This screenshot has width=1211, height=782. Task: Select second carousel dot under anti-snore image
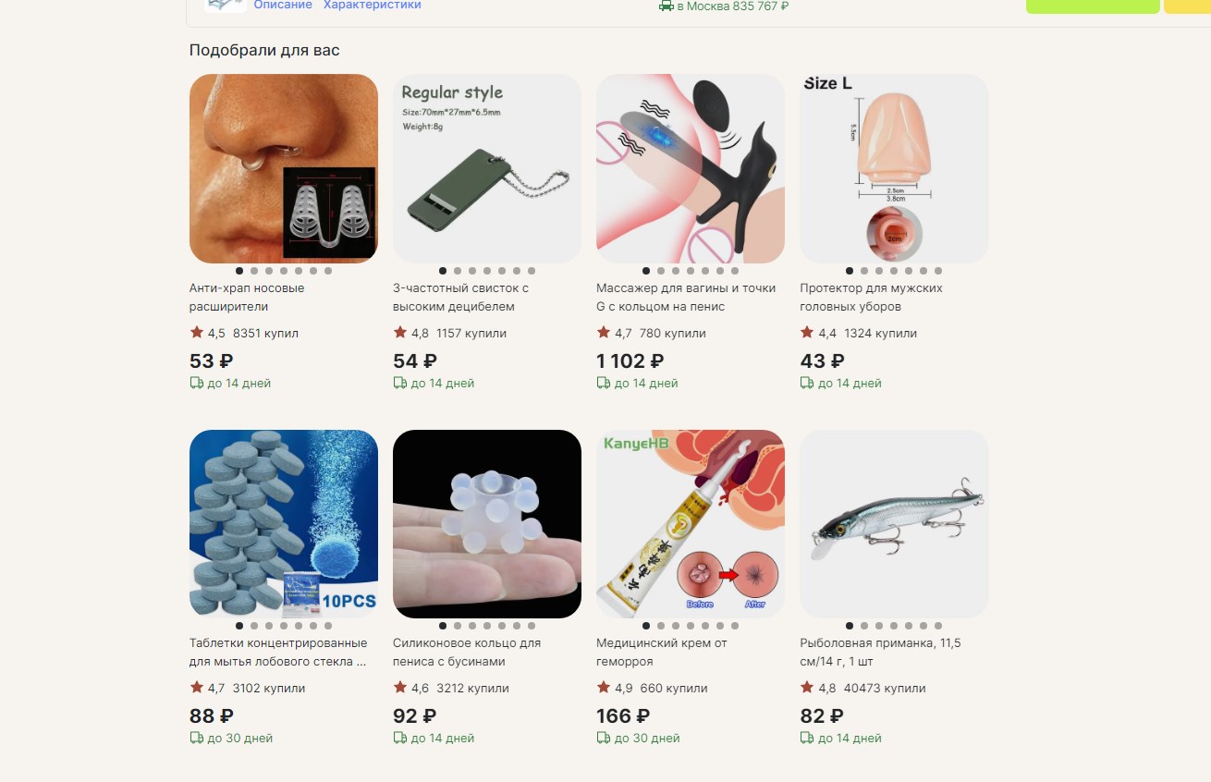254,271
